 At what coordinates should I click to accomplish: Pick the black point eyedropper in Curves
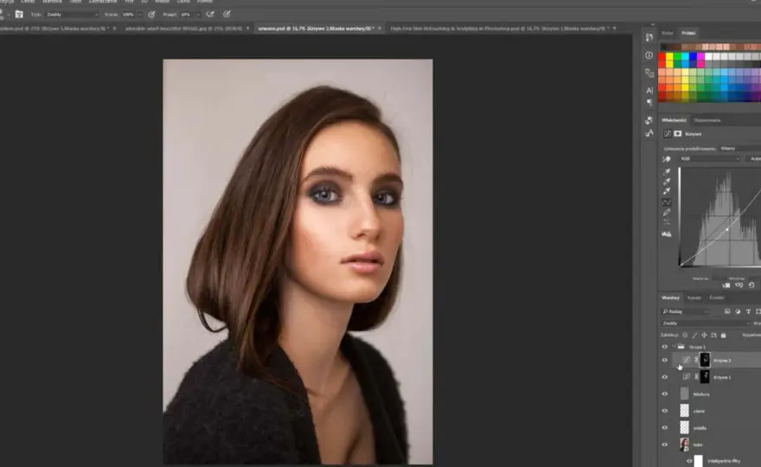(667, 172)
